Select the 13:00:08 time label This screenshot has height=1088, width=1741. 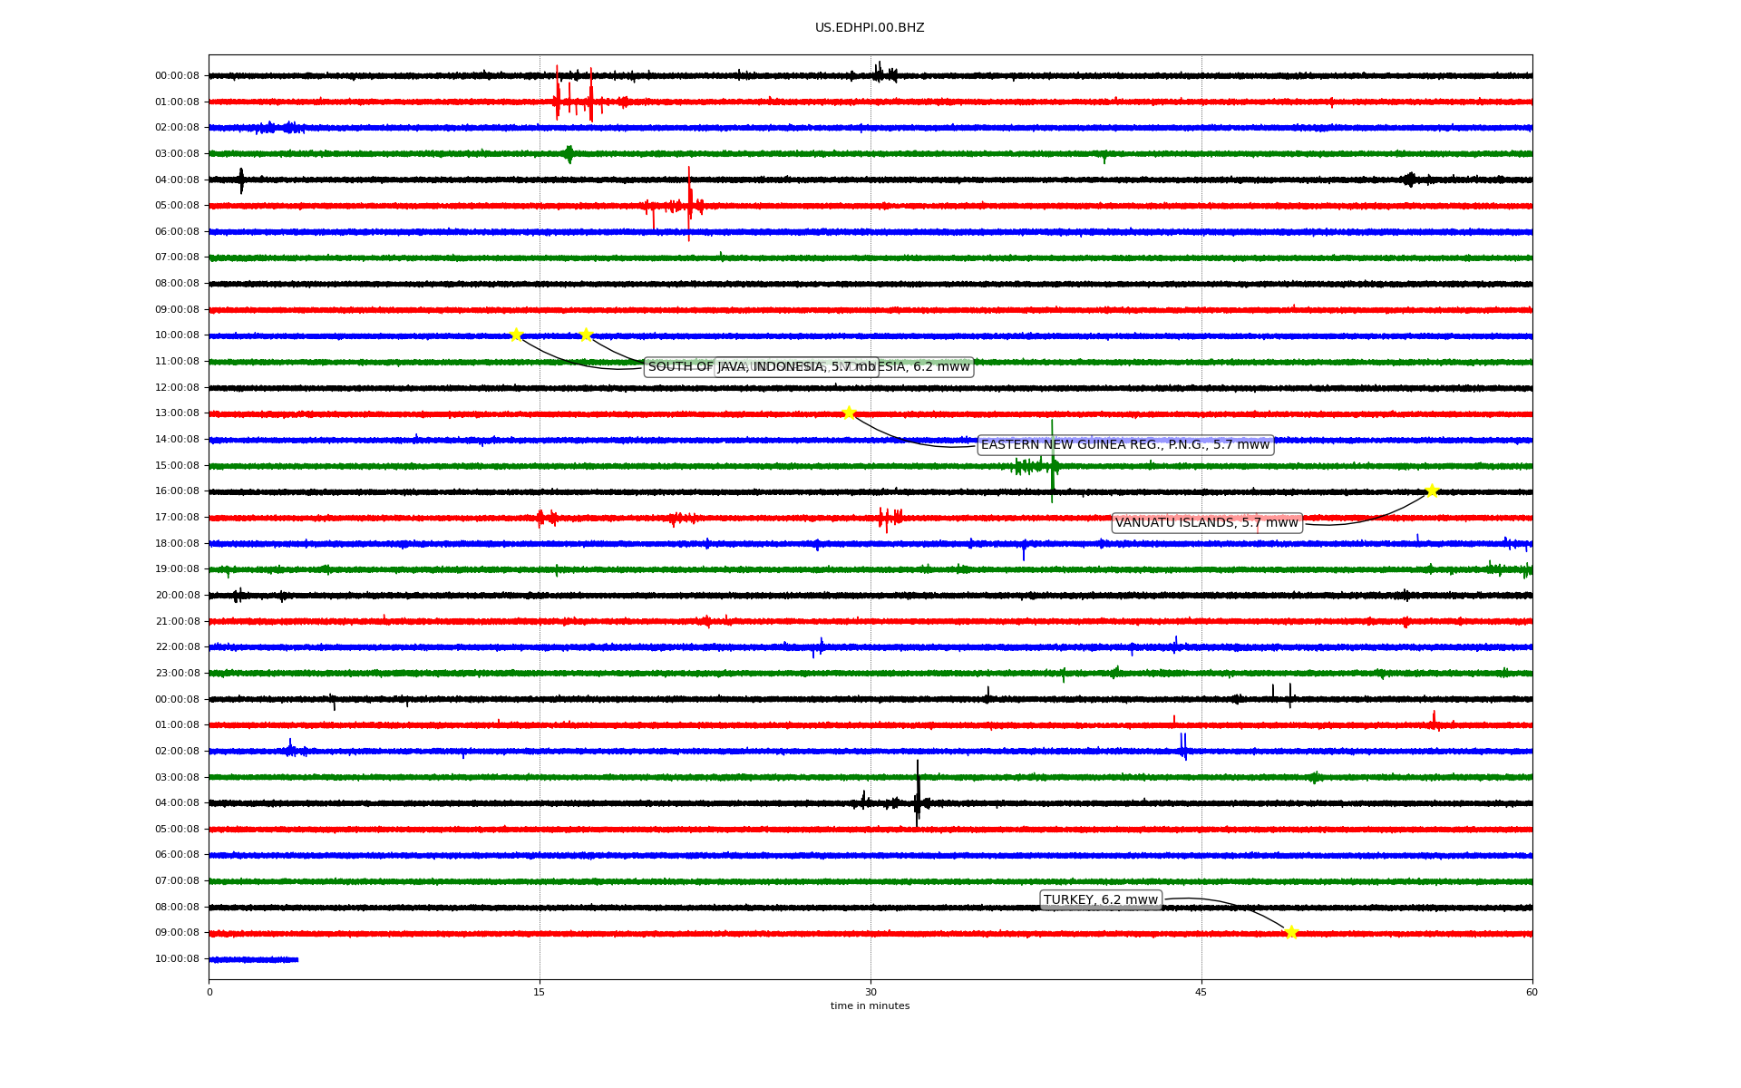click(x=177, y=413)
